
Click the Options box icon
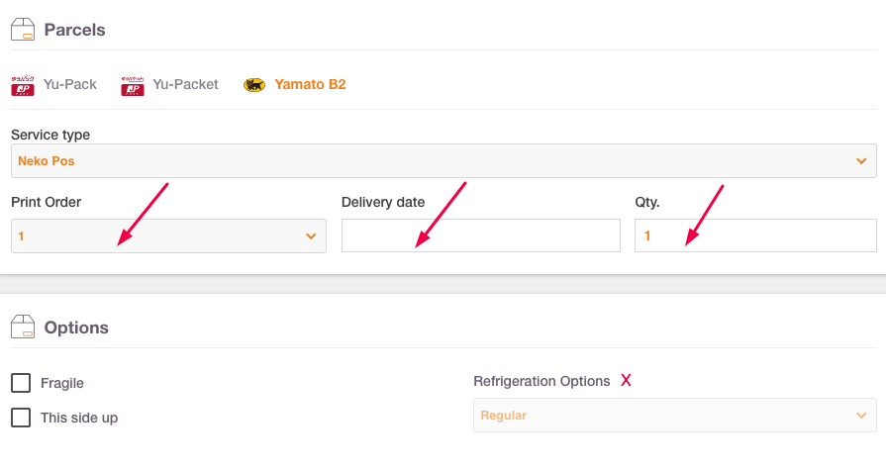tap(23, 327)
